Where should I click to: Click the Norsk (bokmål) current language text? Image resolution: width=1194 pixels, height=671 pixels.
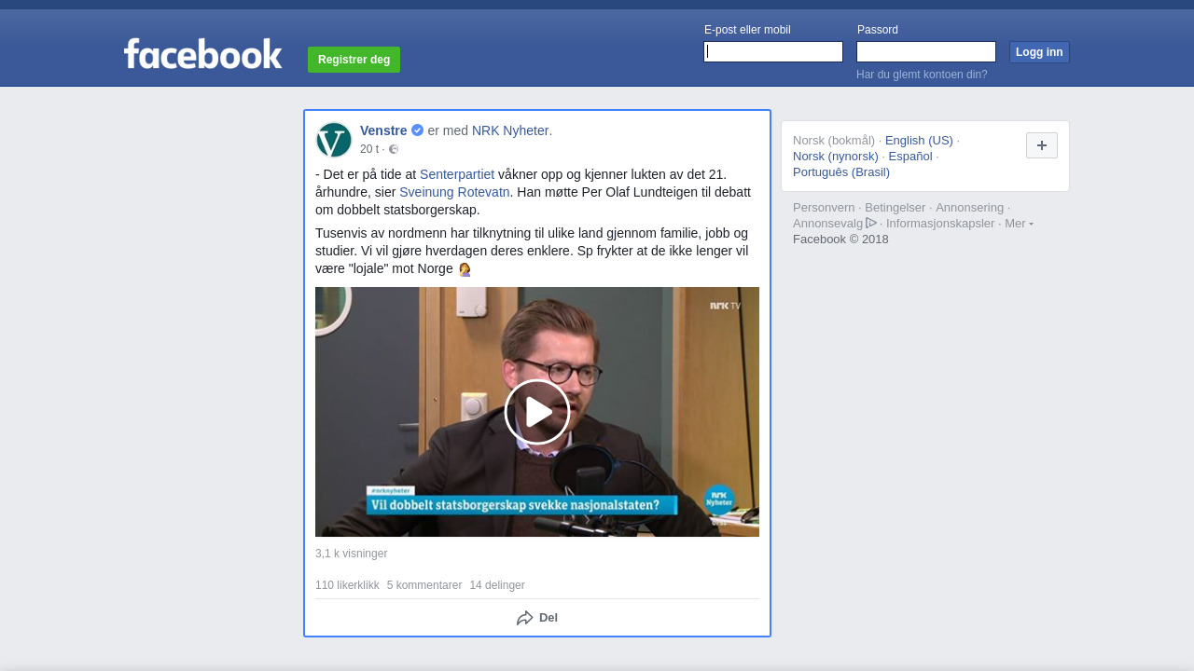coord(834,141)
